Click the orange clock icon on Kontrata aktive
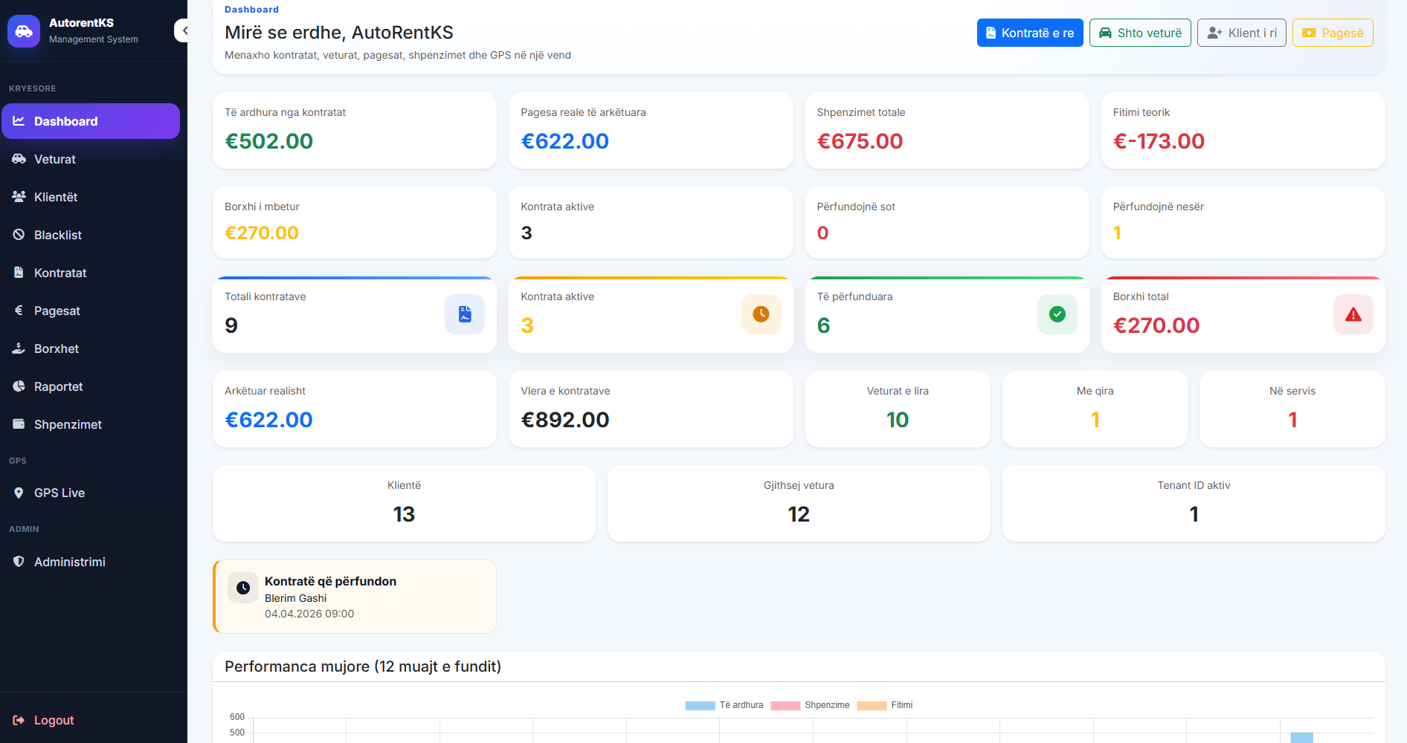1407x743 pixels. (761, 314)
